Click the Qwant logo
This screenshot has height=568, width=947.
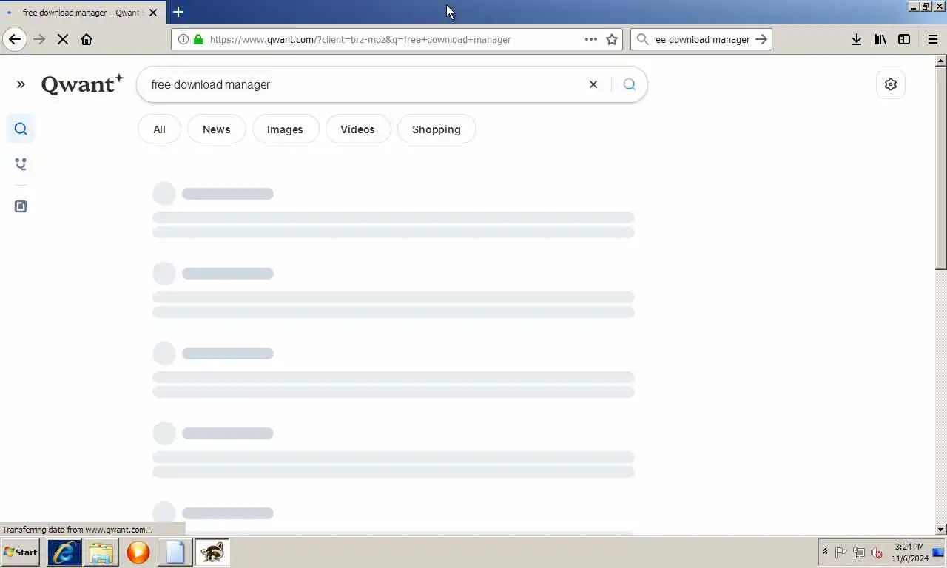click(x=82, y=84)
